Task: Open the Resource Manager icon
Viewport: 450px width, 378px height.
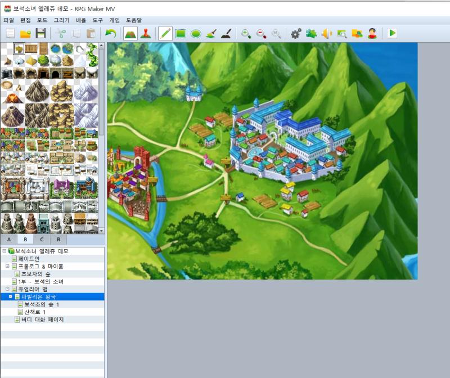Action: pyautogui.click(x=357, y=33)
